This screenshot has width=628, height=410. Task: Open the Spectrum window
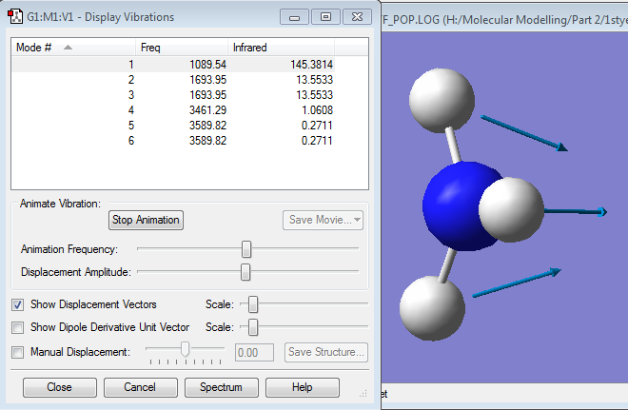(x=221, y=388)
